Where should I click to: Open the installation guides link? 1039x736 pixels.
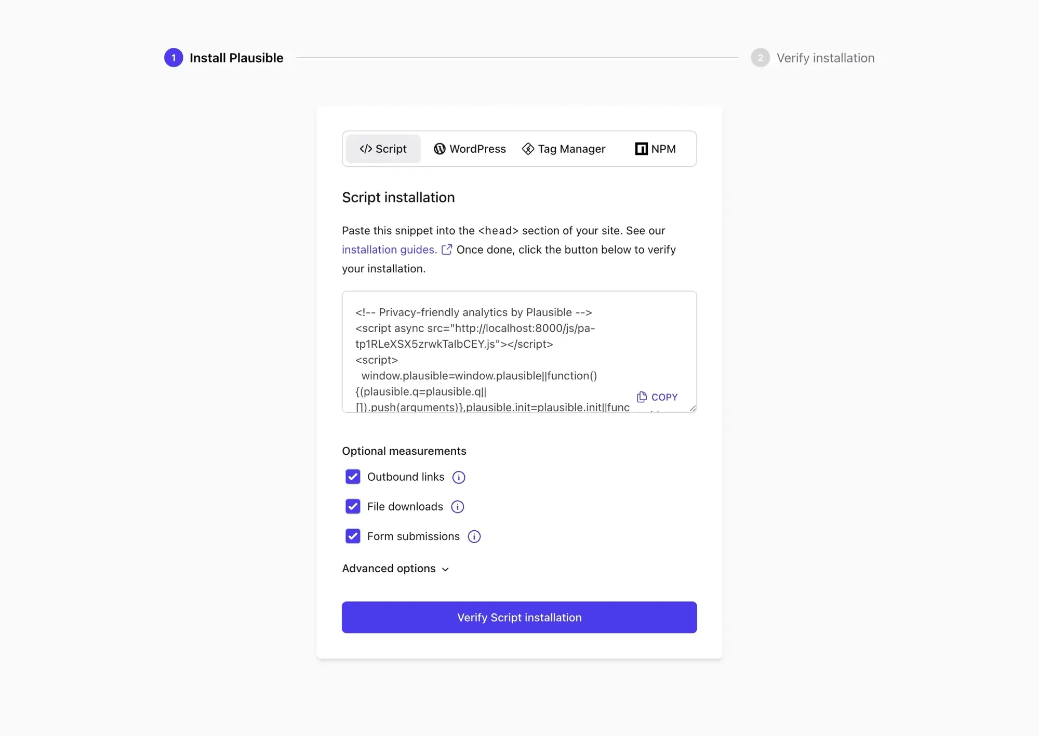pyautogui.click(x=389, y=249)
